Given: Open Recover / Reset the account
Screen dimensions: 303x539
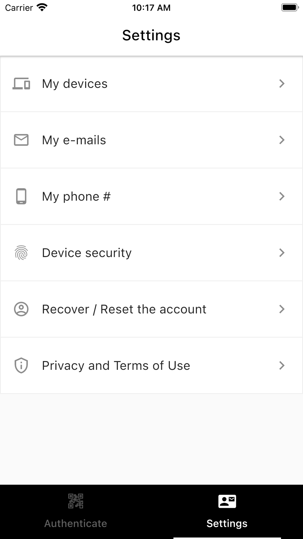Looking at the screenshot, I should (151, 309).
